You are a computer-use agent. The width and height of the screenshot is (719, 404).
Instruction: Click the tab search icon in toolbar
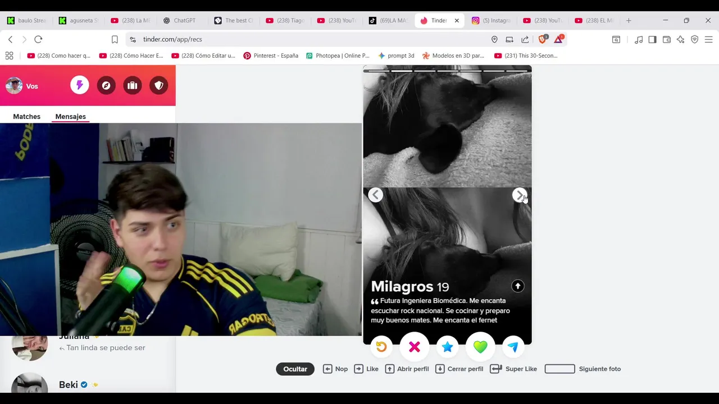(616, 39)
